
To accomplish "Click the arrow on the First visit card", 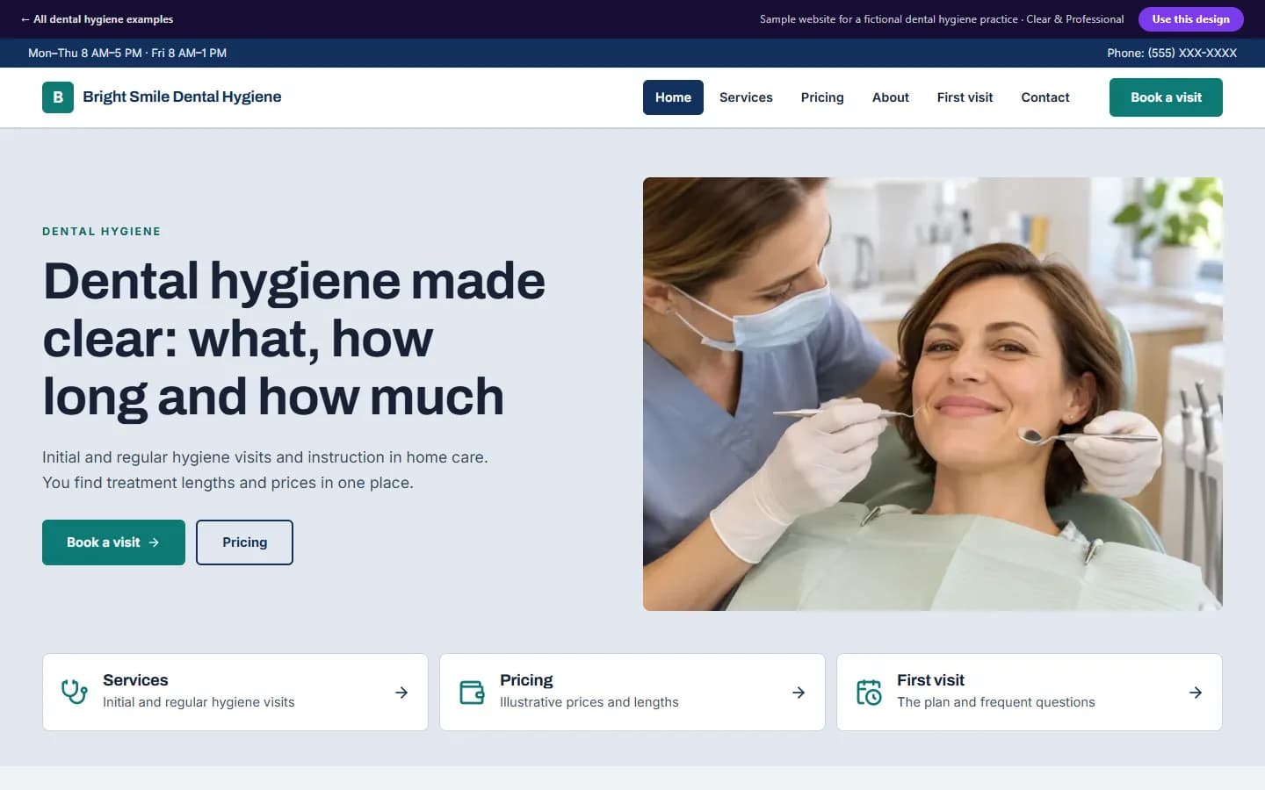I will pos(1196,693).
